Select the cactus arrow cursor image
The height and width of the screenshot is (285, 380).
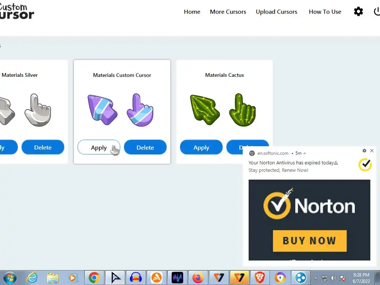pos(205,109)
